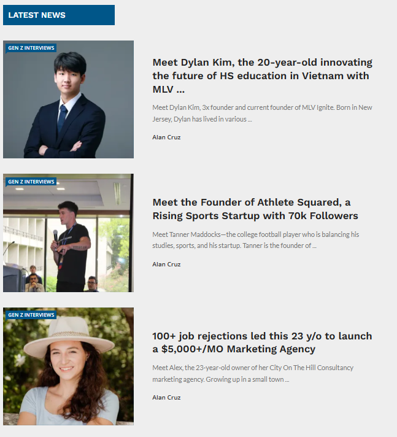
Task: Click the white brimmed hat in the photo
Action: pyautogui.click(x=69, y=336)
